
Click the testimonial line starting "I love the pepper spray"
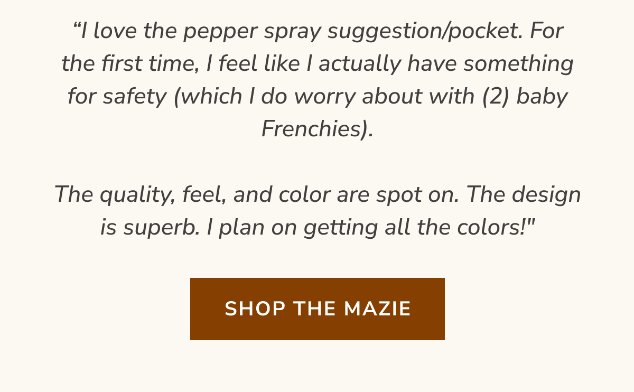[318, 32]
